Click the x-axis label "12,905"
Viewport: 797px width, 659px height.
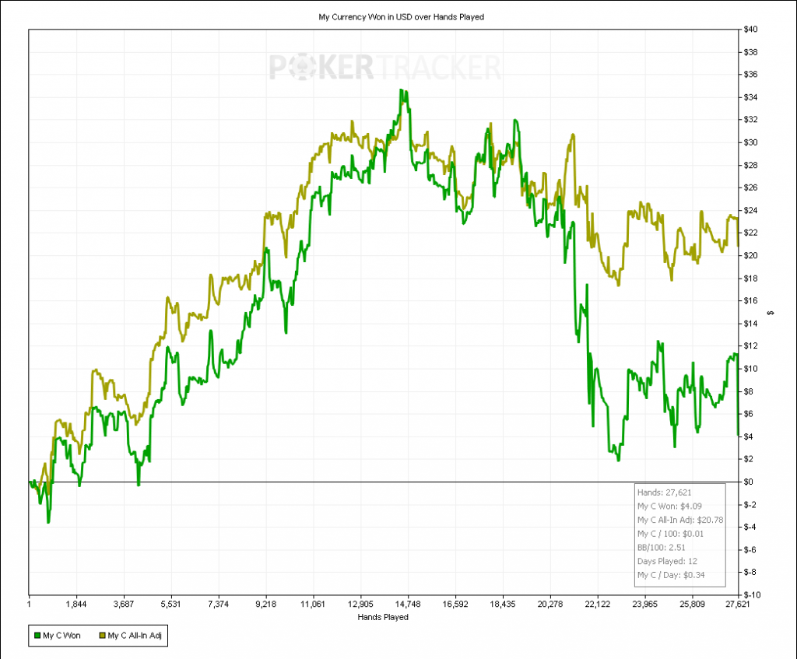[x=360, y=604]
